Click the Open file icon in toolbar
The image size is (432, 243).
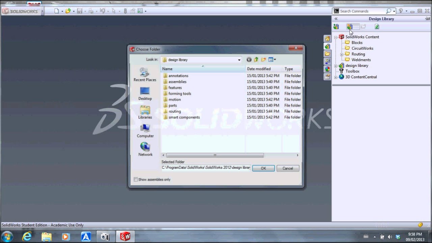(x=68, y=11)
